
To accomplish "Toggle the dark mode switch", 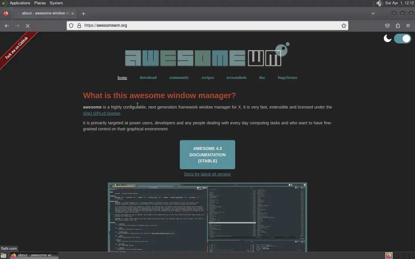I will pos(403,39).
